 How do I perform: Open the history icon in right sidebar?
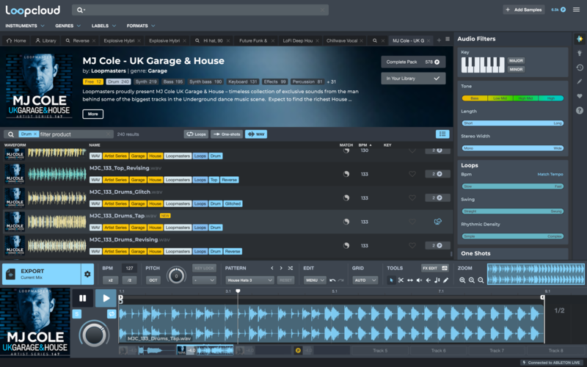click(580, 68)
